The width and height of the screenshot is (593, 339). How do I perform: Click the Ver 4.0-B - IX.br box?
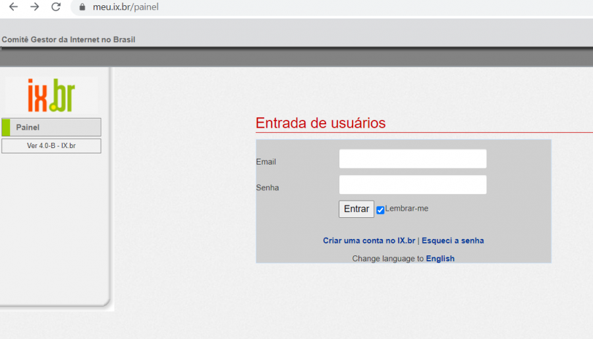click(51, 145)
